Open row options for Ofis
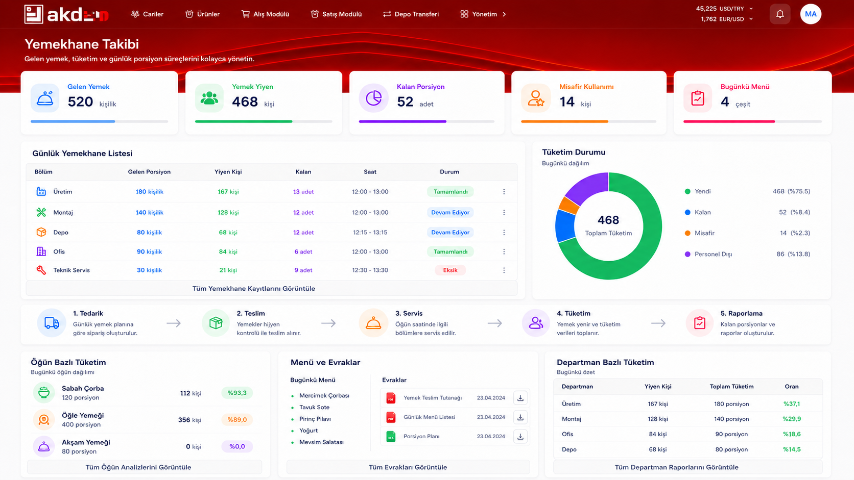 coord(504,251)
